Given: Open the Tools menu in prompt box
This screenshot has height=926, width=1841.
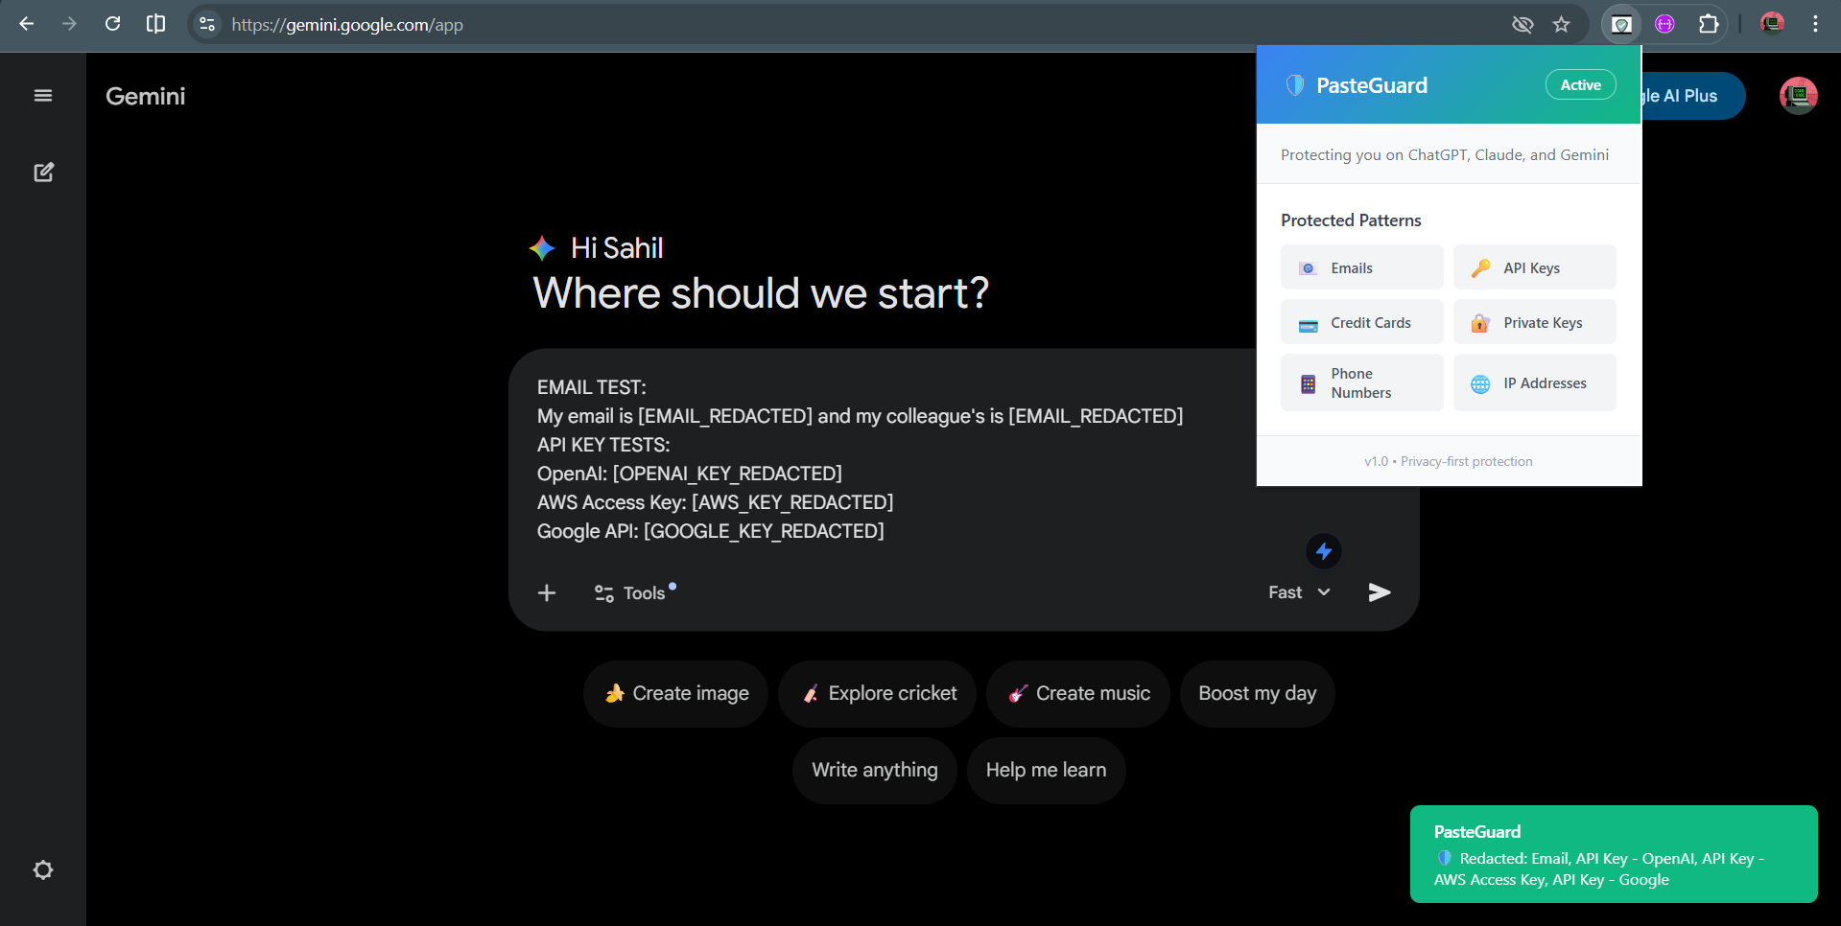Looking at the screenshot, I should (x=631, y=593).
